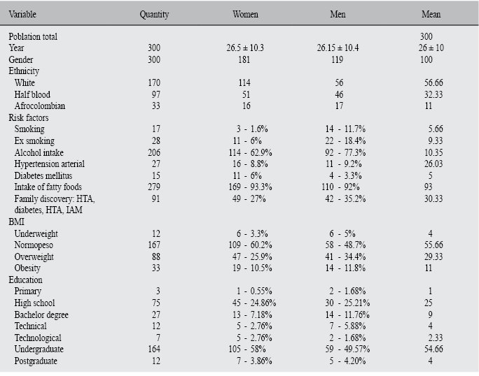The width and height of the screenshot is (479, 376).
Task: Click the Diabetes mellitus row label
Action: (x=43, y=175)
